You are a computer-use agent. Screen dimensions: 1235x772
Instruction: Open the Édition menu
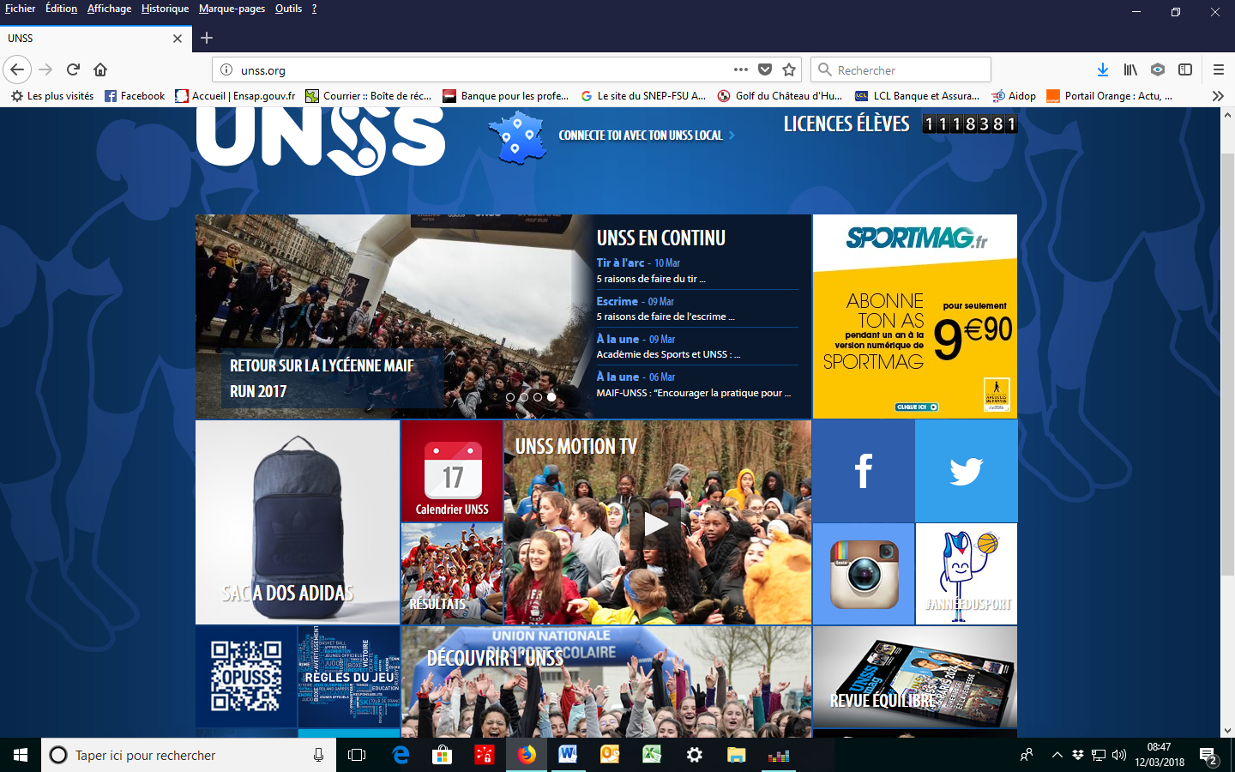pyautogui.click(x=61, y=9)
